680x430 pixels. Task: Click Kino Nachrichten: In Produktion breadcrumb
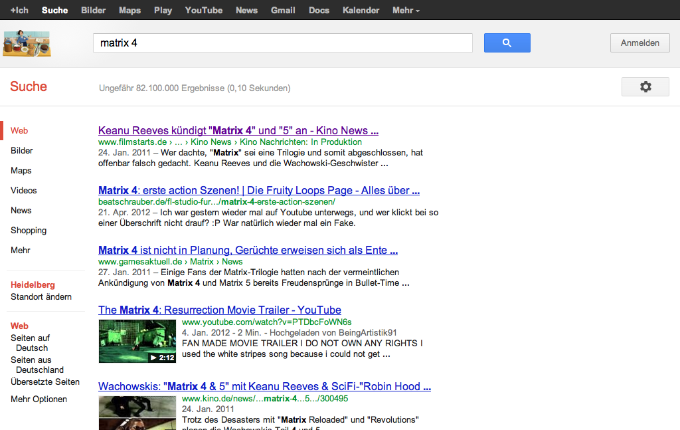pyautogui.click(x=301, y=142)
